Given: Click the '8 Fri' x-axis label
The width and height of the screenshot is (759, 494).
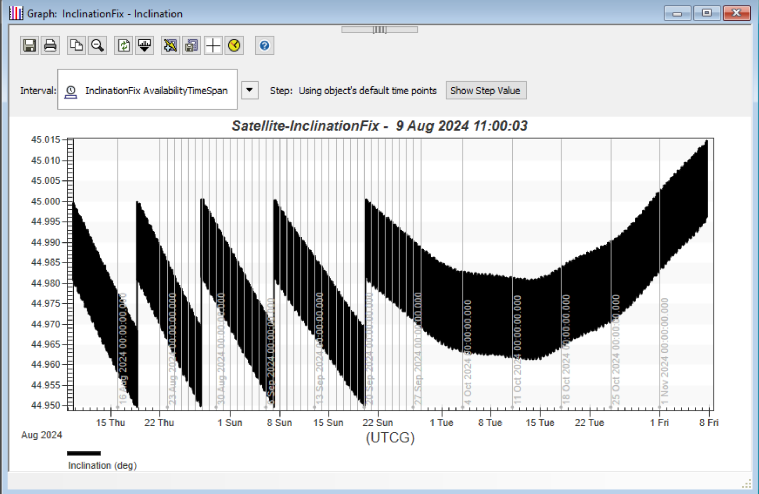Looking at the screenshot, I should tap(709, 423).
